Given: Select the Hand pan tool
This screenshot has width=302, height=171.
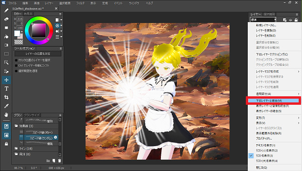Looking at the screenshot, I should coord(6,115).
